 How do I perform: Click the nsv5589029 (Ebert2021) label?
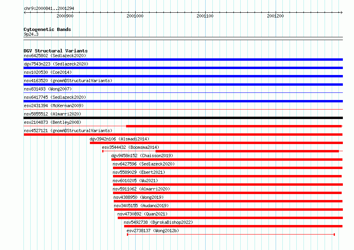point(139,172)
